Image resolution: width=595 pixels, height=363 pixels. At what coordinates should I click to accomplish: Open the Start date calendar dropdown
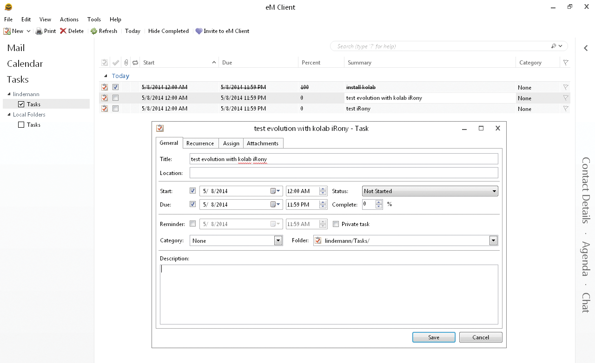[276, 191]
